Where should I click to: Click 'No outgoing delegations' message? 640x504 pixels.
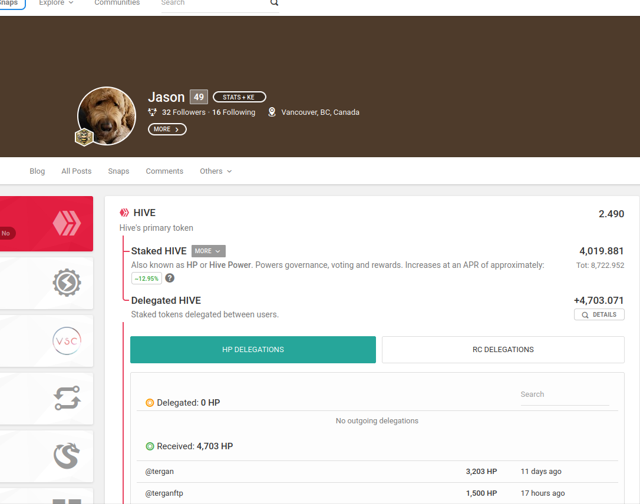(x=377, y=421)
